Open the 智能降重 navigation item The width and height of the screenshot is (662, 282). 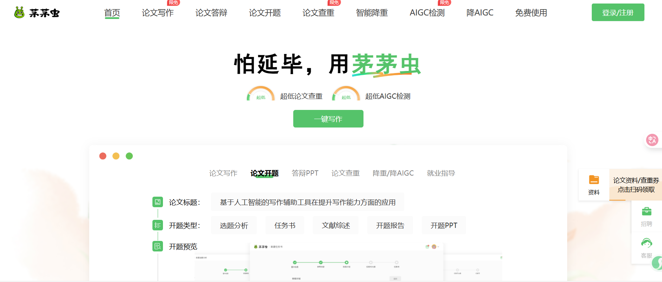coord(372,13)
